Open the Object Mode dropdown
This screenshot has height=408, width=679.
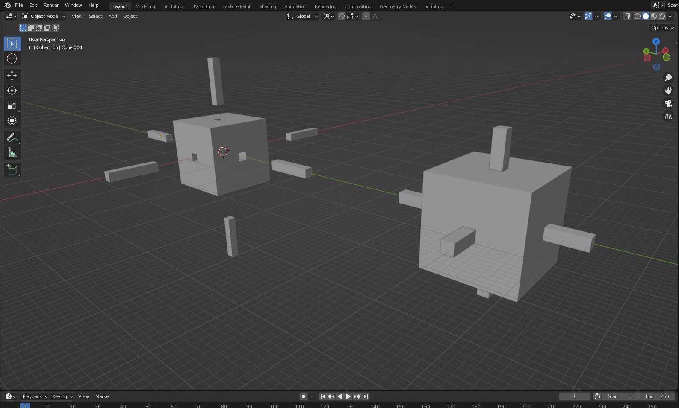(44, 16)
